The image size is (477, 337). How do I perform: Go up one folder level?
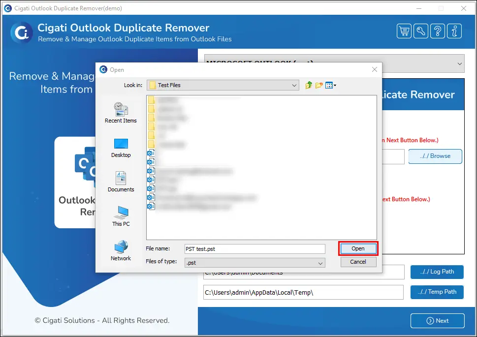pyautogui.click(x=309, y=85)
